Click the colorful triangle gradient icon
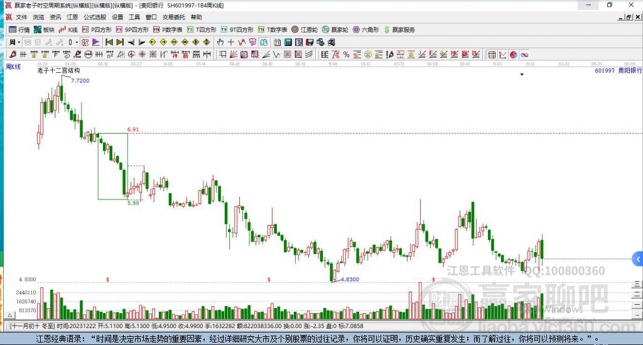The width and height of the screenshot is (643, 345). click(95, 42)
